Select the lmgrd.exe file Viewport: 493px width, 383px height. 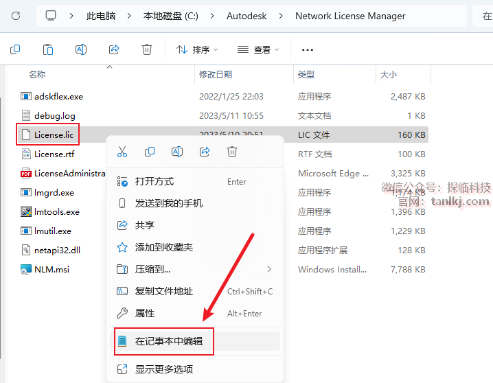click(x=54, y=193)
